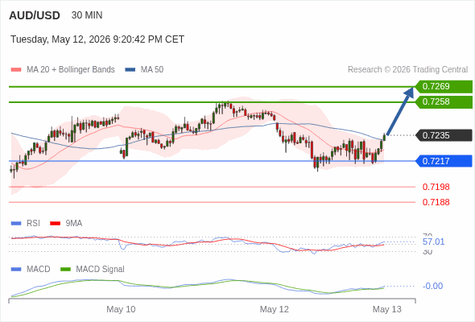Screen dimensions: 475x322
Task: Click the MA 50 legend label
Action: (152, 70)
